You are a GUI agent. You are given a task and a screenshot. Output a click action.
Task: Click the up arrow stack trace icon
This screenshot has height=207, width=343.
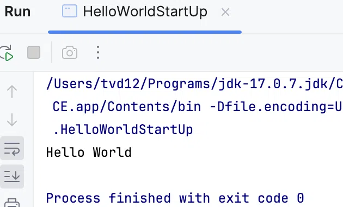[x=12, y=92]
